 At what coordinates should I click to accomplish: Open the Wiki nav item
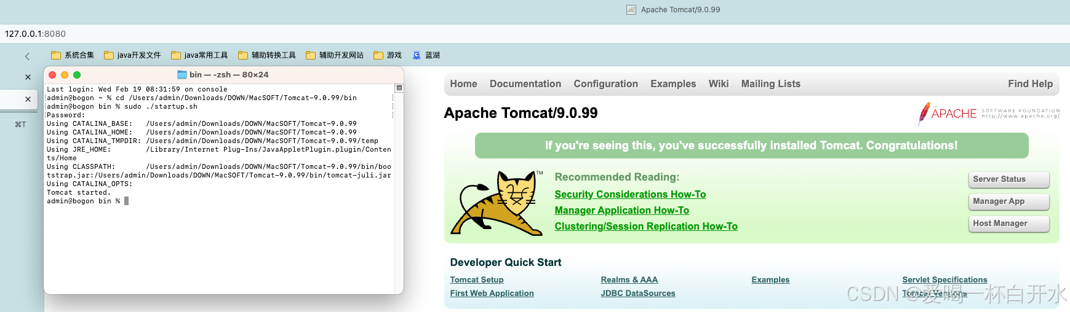point(719,84)
